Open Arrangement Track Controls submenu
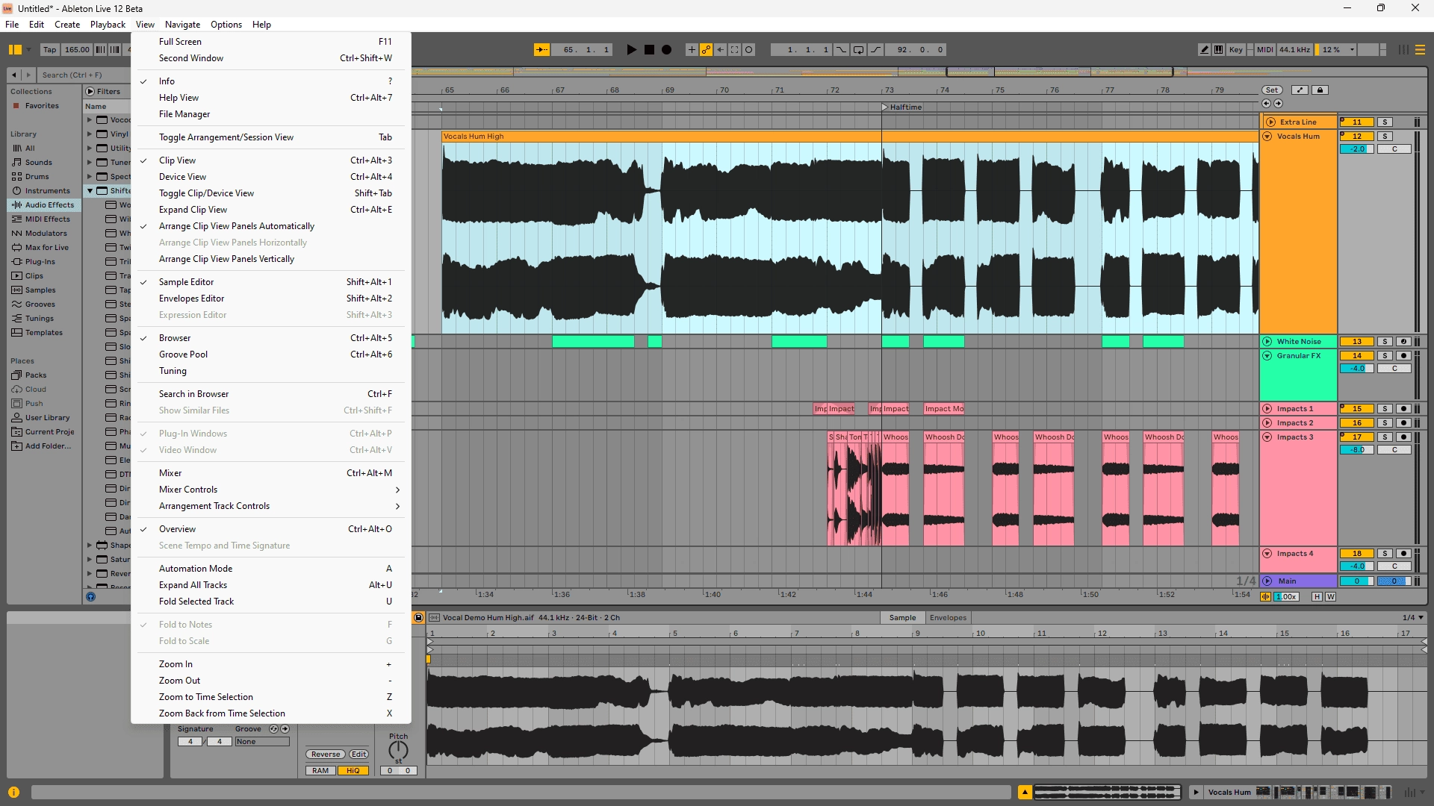 [270, 507]
